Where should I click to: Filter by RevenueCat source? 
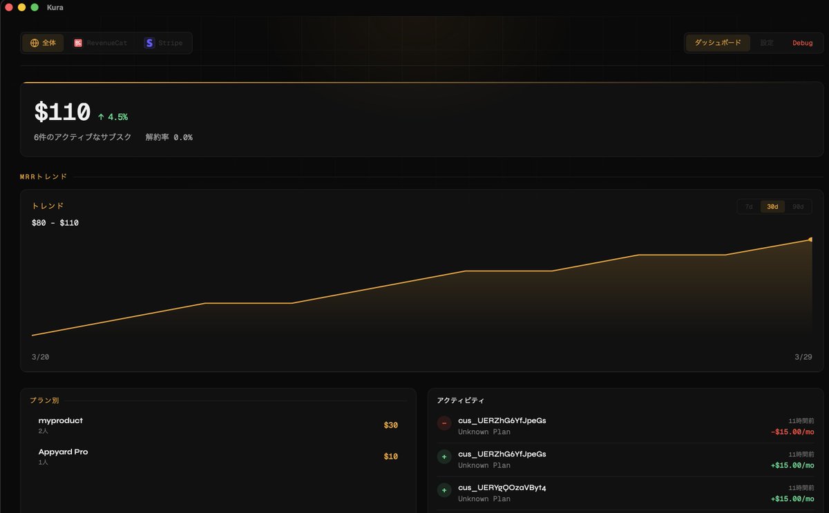pos(101,43)
